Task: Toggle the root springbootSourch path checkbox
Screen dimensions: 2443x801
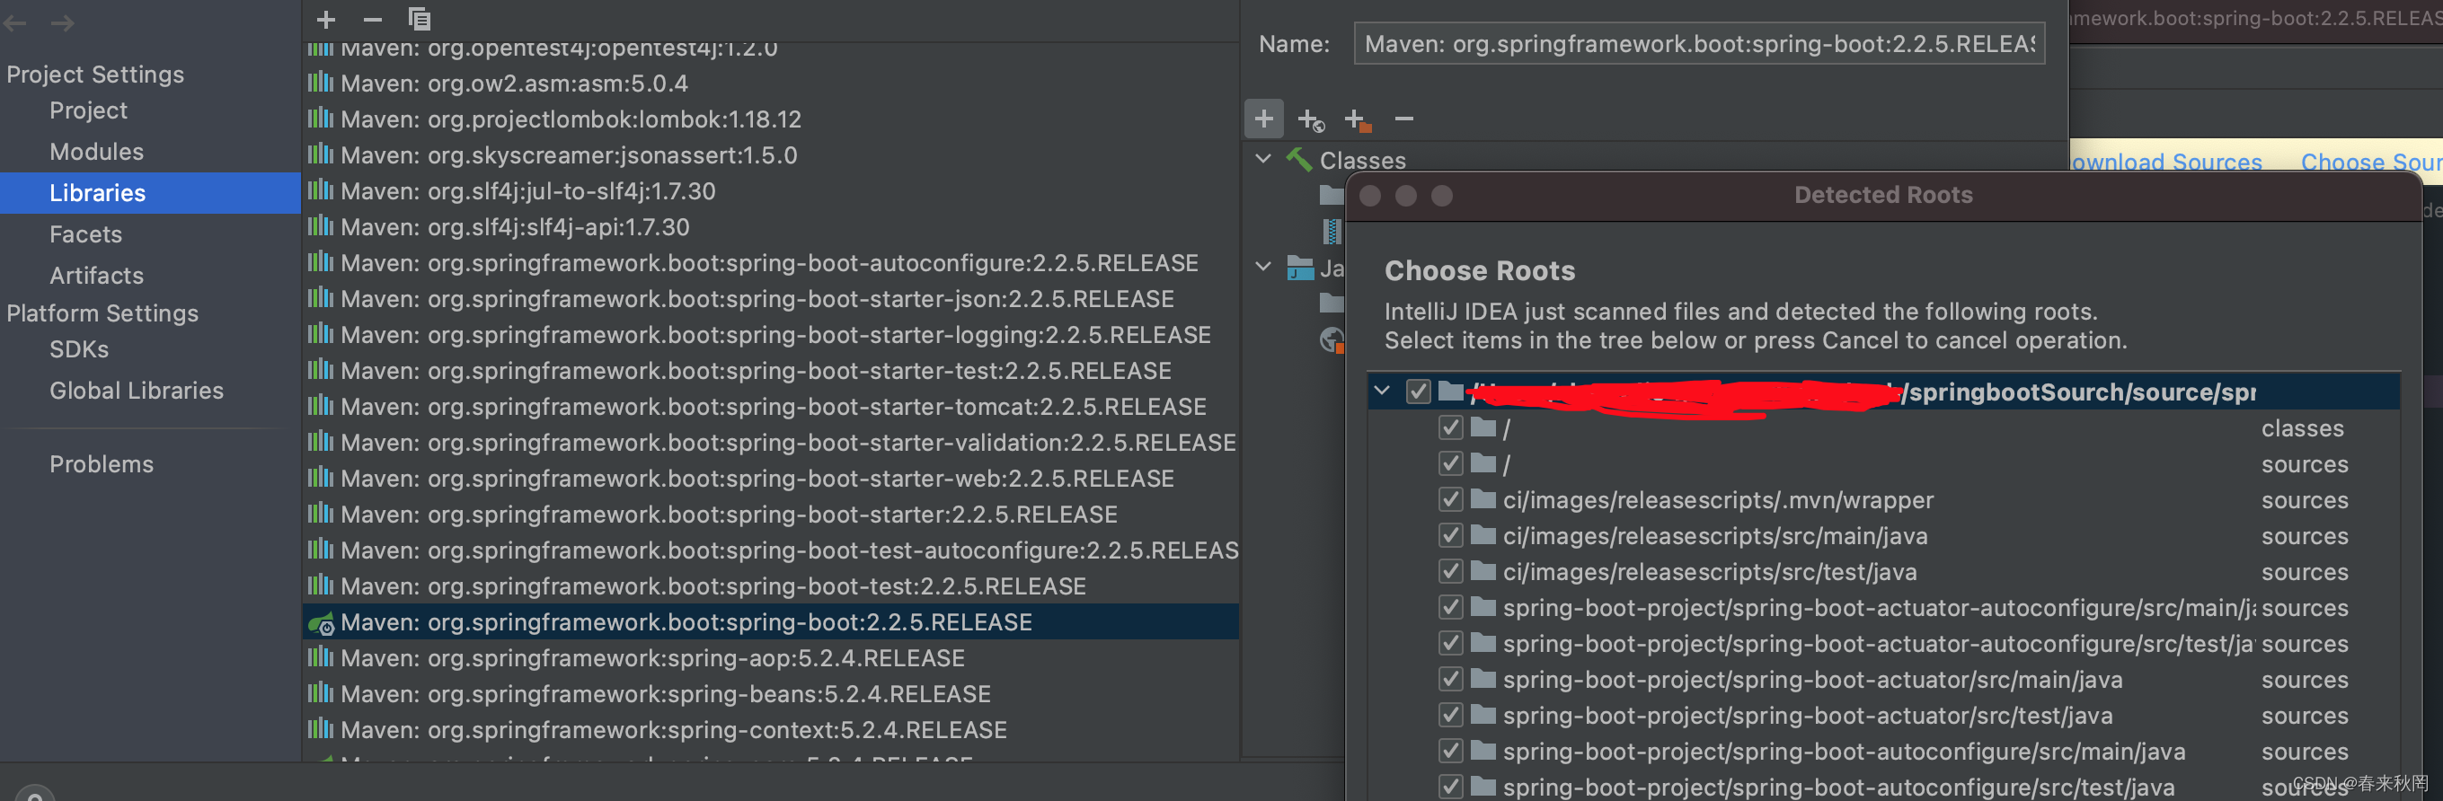Action: [x=1418, y=392]
